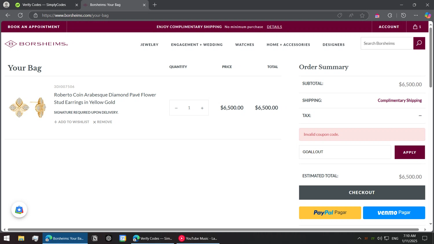This screenshot has height=244, width=434.
Task: Open Engagement + Wedding menu
Action: (x=197, y=45)
